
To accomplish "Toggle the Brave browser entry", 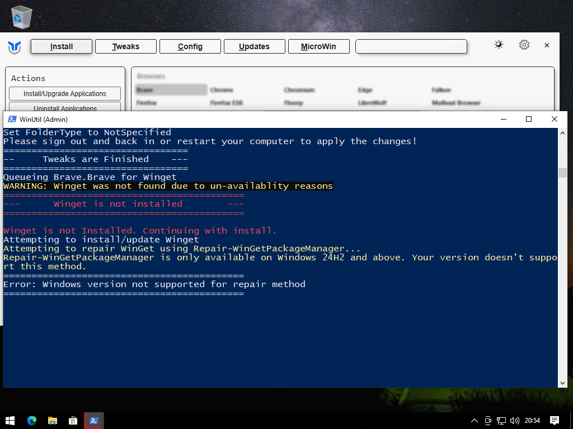I will pyautogui.click(x=171, y=90).
